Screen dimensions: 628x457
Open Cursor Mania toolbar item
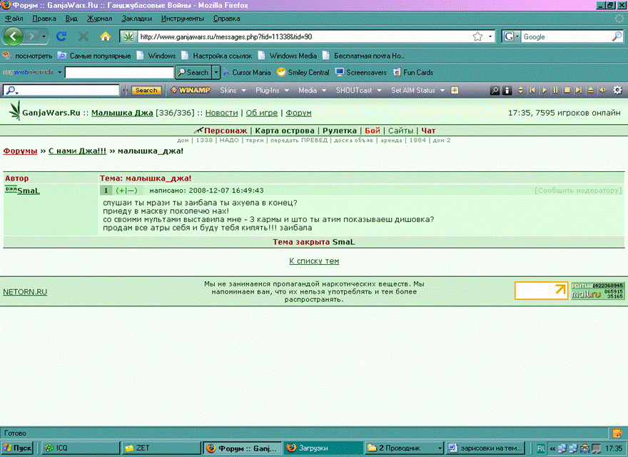247,72
